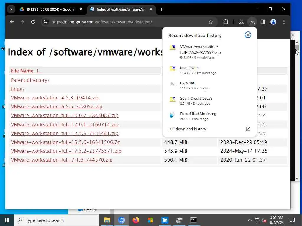This screenshot has width=302, height=226.
Task: Download VMware-workstation-full-15.5.6-16341506.7z
Action: (65, 142)
